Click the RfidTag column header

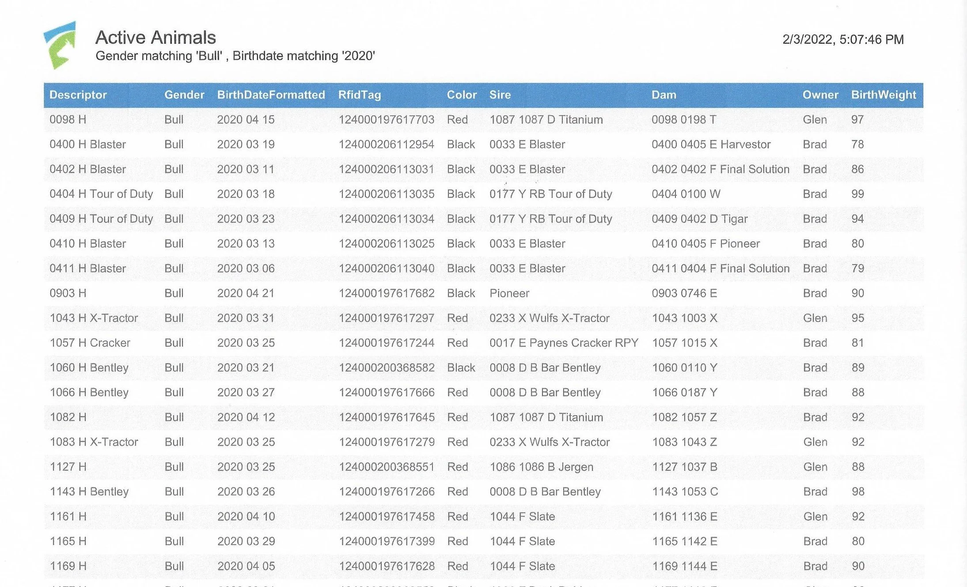tap(359, 95)
